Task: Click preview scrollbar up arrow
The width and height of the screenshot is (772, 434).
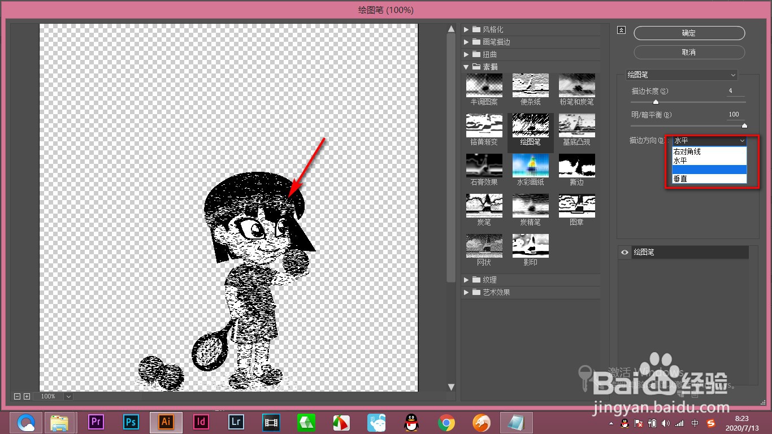Action: coord(451,29)
